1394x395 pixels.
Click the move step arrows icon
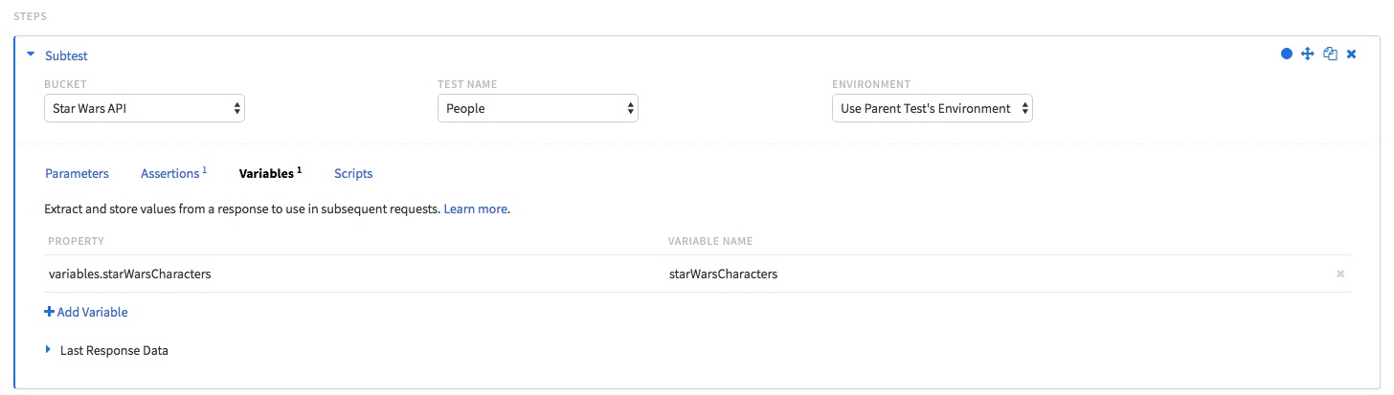point(1308,55)
